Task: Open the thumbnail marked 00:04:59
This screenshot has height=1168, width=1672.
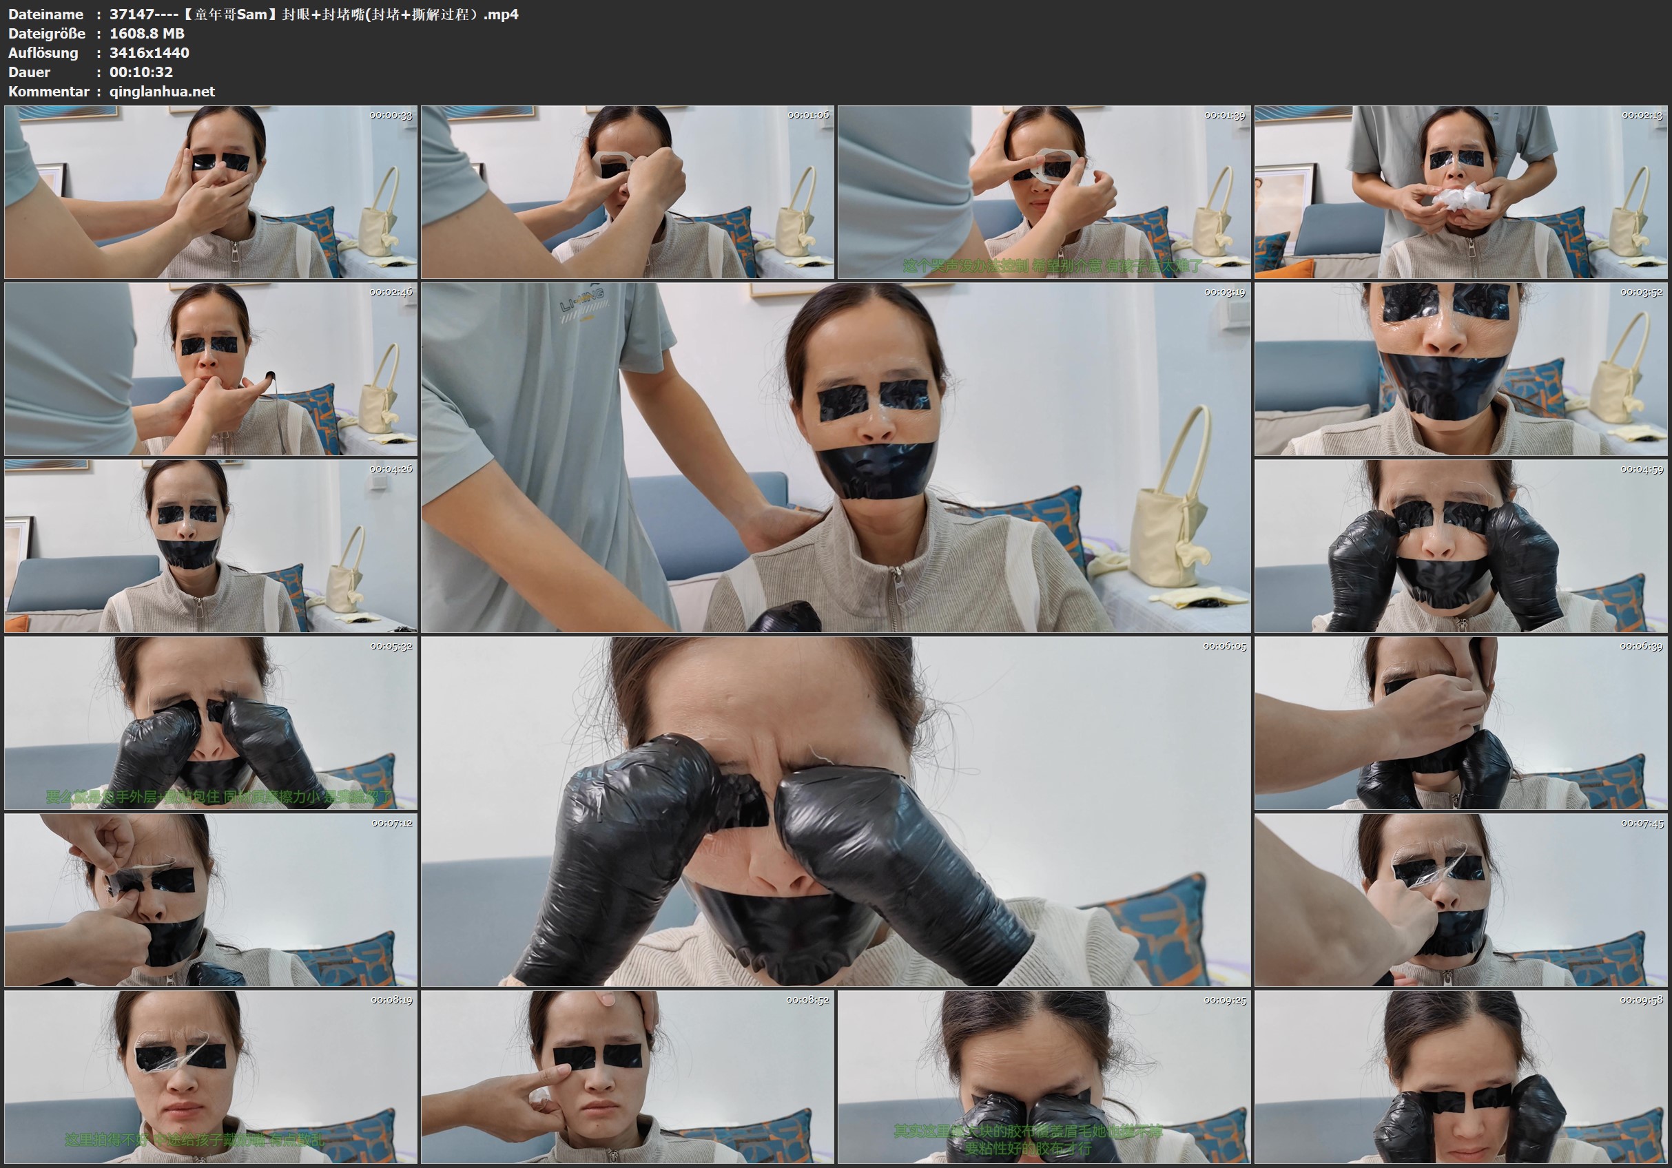Action: click(1460, 546)
